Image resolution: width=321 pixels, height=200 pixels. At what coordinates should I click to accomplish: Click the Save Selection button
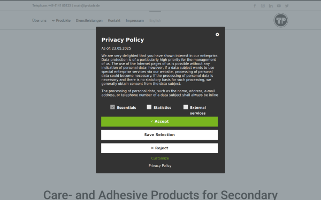tap(159, 135)
